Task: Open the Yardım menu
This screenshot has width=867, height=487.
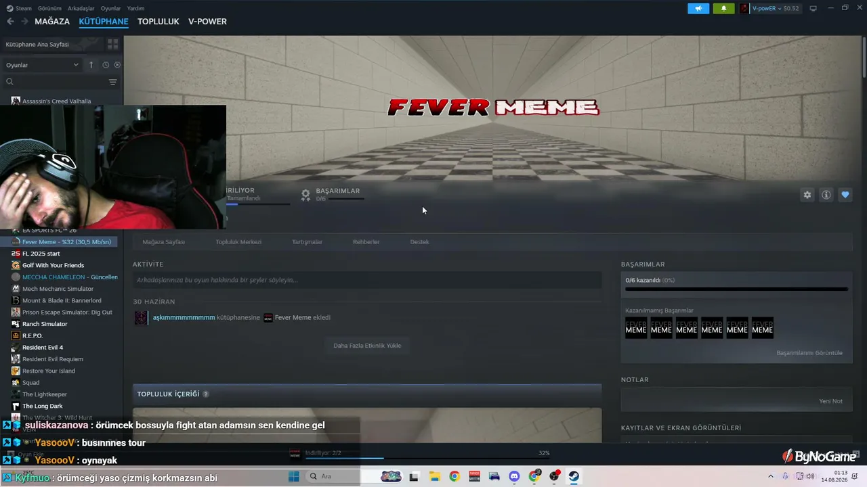Action: [135, 8]
